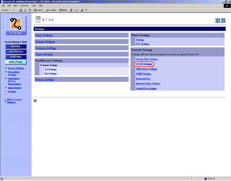Click the refresh icon beside help
Viewport: 231px width, 181px height.
click(x=217, y=20)
